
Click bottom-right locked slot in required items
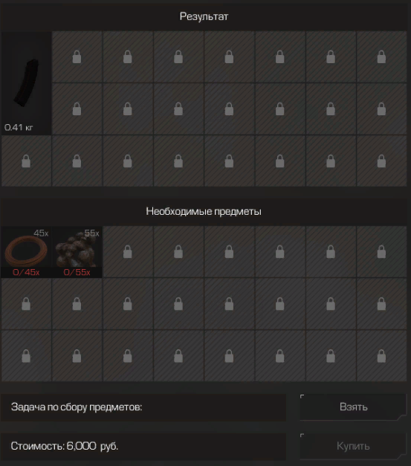[381, 356]
